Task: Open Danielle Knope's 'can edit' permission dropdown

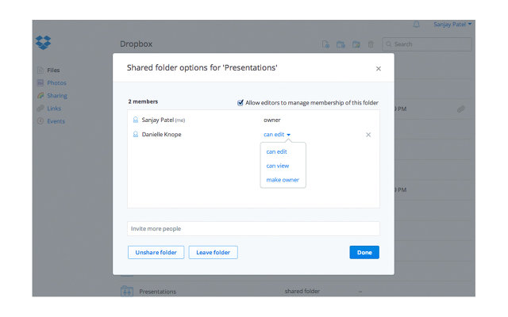Action: tap(277, 134)
